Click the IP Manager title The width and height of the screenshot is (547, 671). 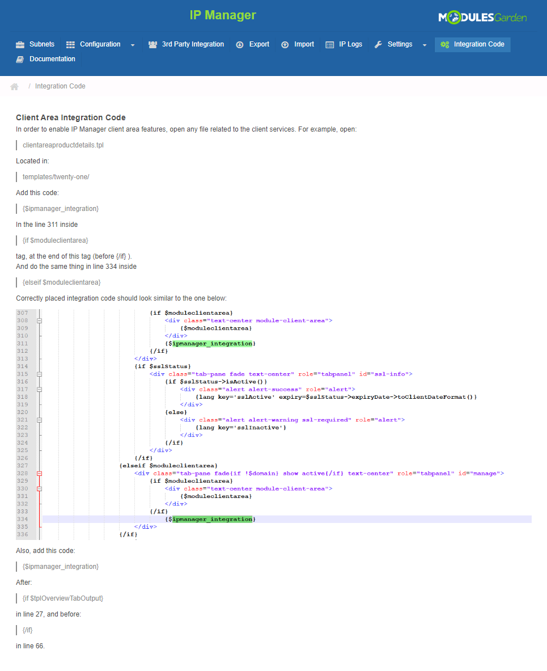point(223,15)
